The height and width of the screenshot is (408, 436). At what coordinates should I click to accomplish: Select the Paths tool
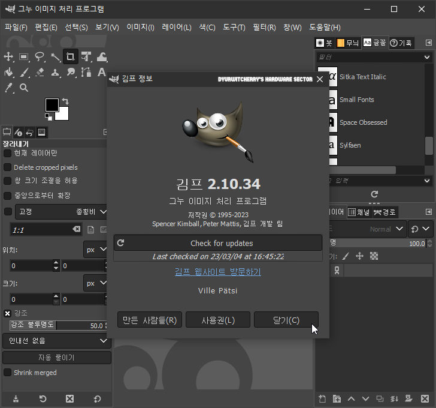(x=86, y=73)
